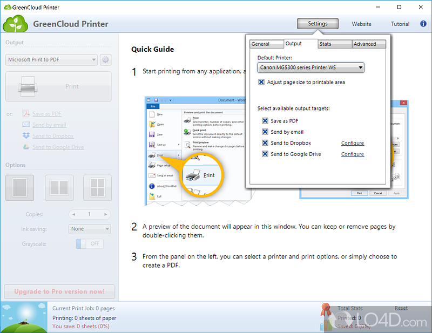432x333 pixels.
Task: Uncheck Send to Dropbox output target
Action: tap(265, 142)
